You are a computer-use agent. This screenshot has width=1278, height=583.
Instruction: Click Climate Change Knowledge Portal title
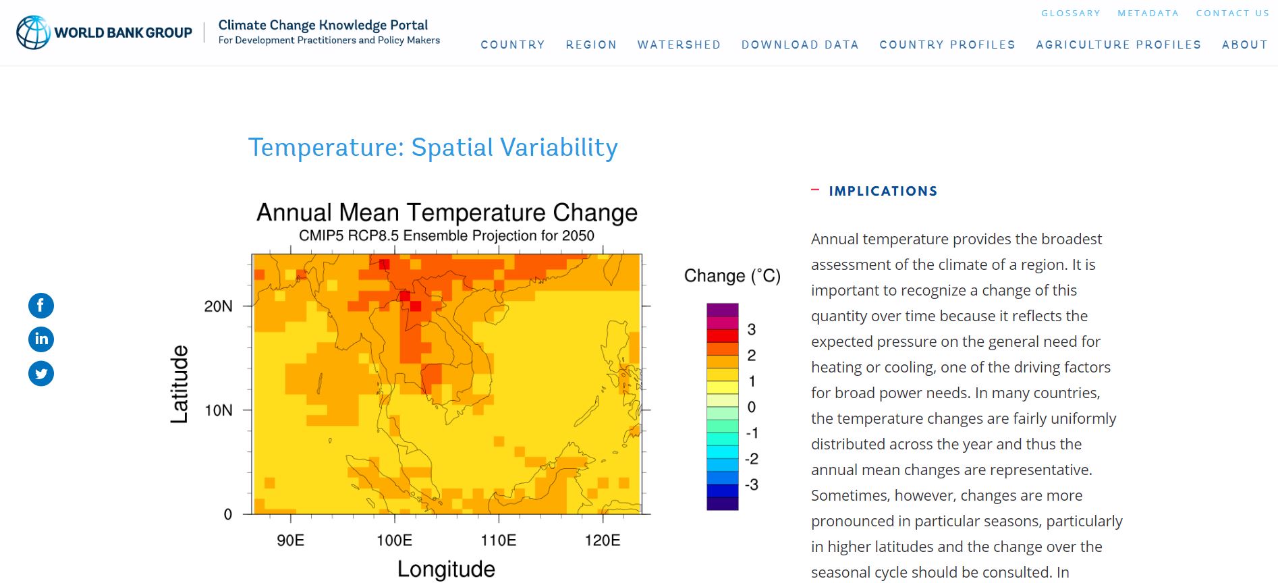tap(323, 25)
